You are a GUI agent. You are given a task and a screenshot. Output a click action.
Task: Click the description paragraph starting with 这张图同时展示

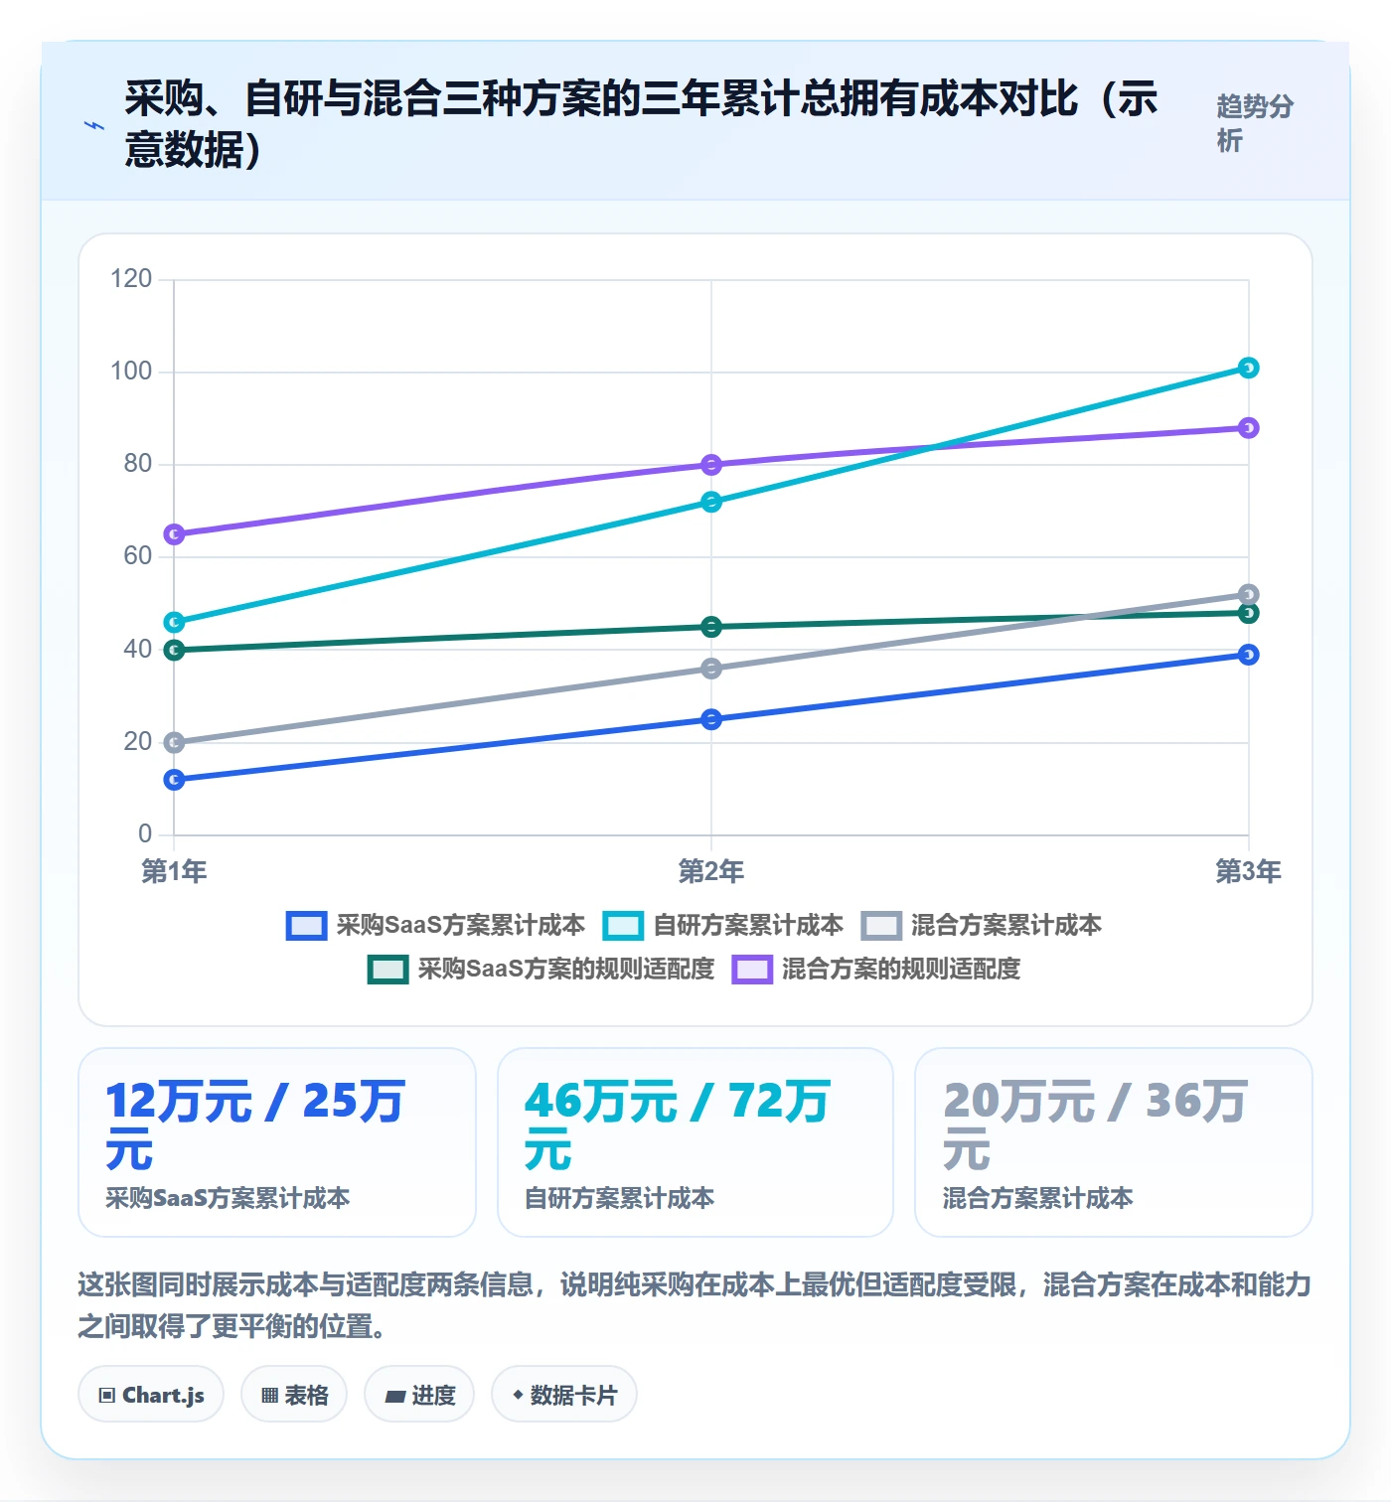pos(695,1305)
